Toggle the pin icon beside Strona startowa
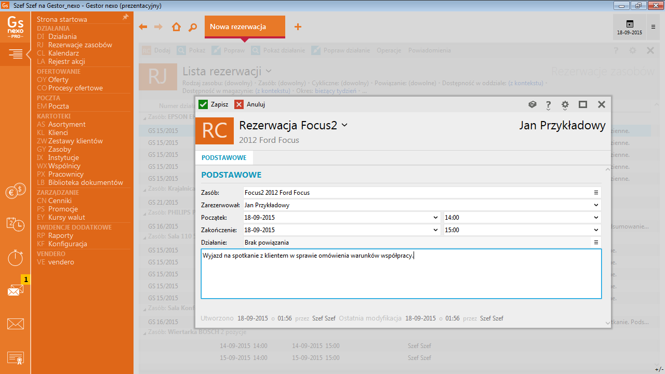Image resolution: width=665 pixels, height=374 pixels. [125, 17]
